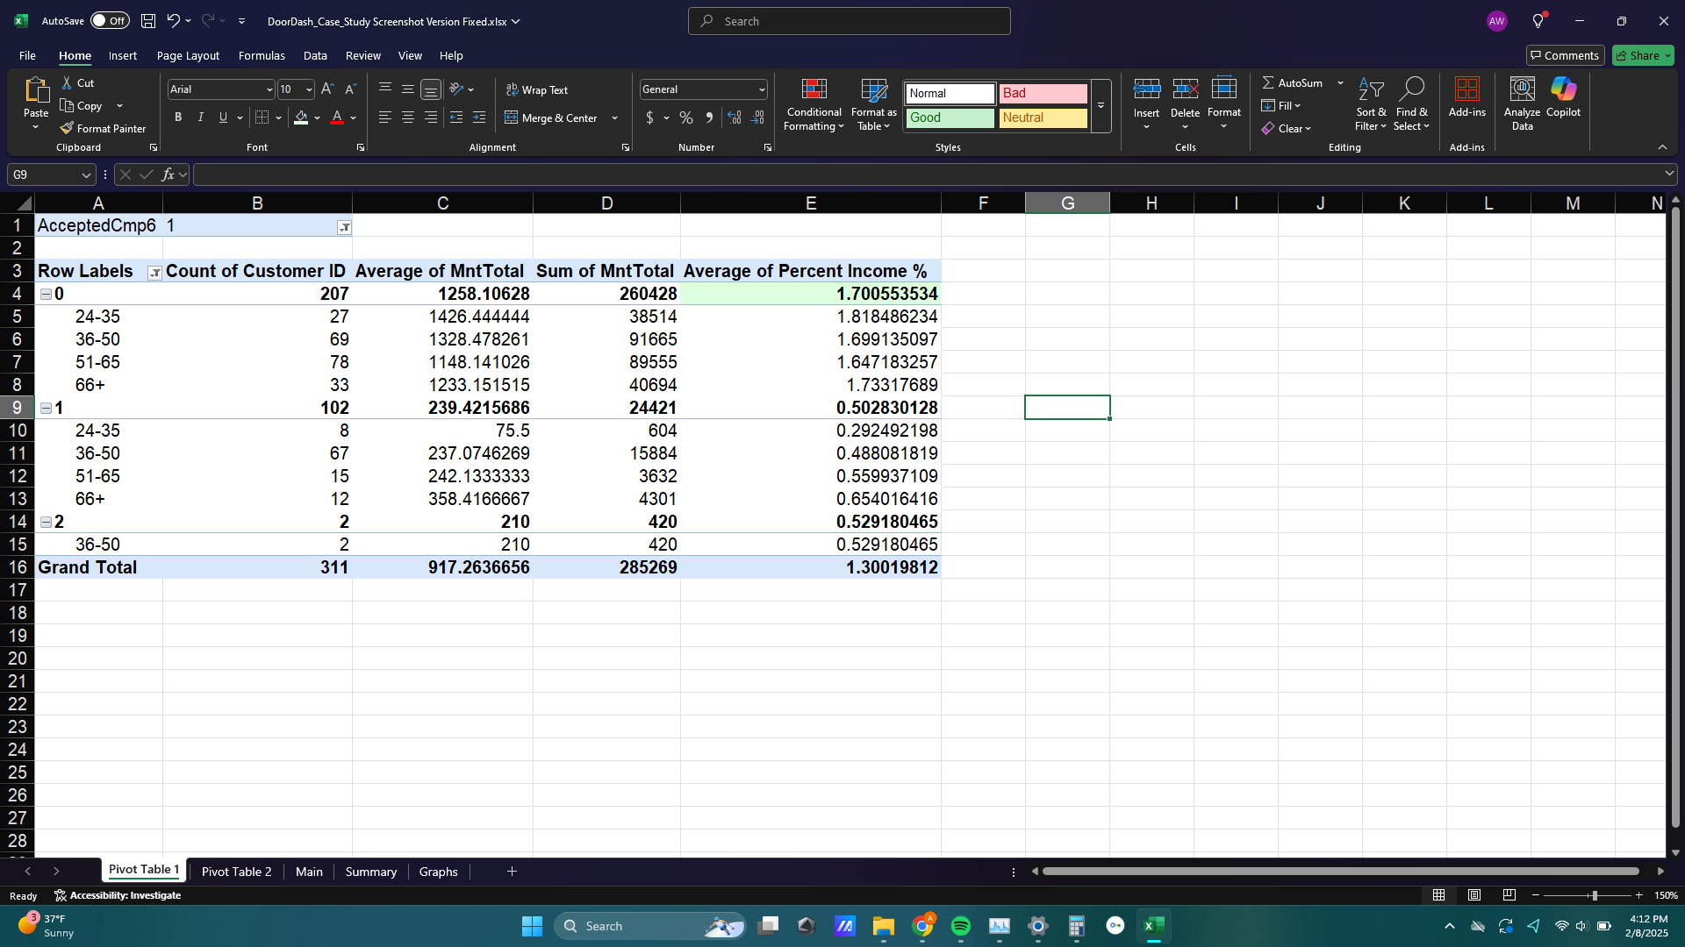Open Spotify from the taskbar
Screen dimensions: 1685x947
click(960, 926)
